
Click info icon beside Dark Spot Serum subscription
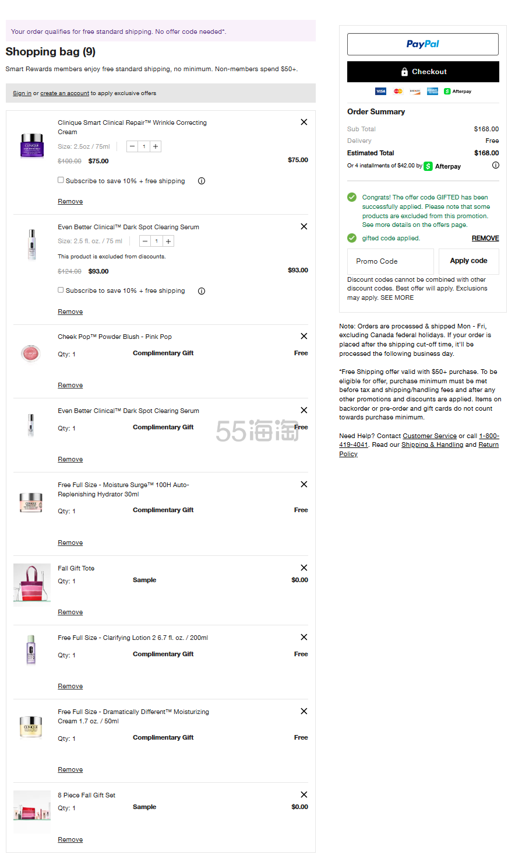(x=202, y=291)
